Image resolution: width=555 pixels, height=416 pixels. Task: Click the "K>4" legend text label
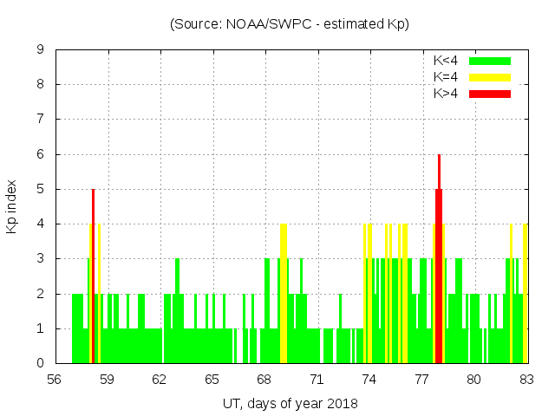(x=447, y=93)
